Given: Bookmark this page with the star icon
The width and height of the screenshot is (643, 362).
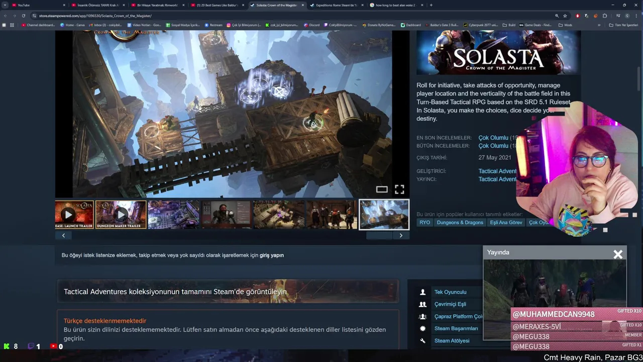Looking at the screenshot, I should 565,16.
